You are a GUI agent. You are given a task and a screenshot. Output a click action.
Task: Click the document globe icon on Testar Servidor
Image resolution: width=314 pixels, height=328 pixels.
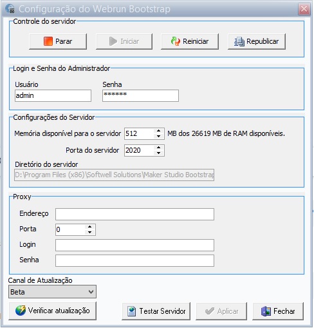click(x=131, y=311)
